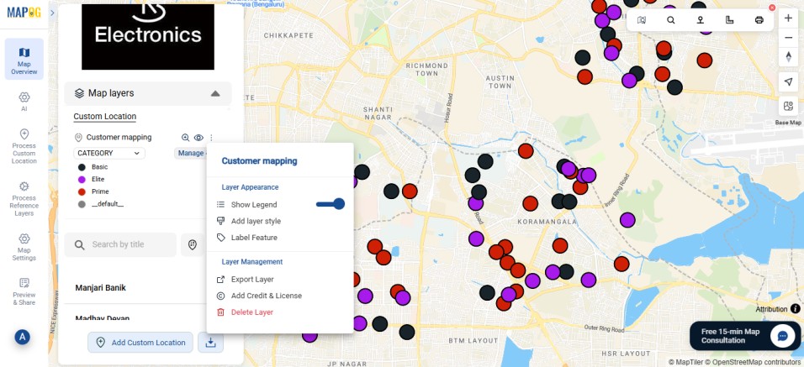The height and width of the screenshot is (367, 804).
Task: Open the Customer mapping three-dot options
Action: (211, 137)
